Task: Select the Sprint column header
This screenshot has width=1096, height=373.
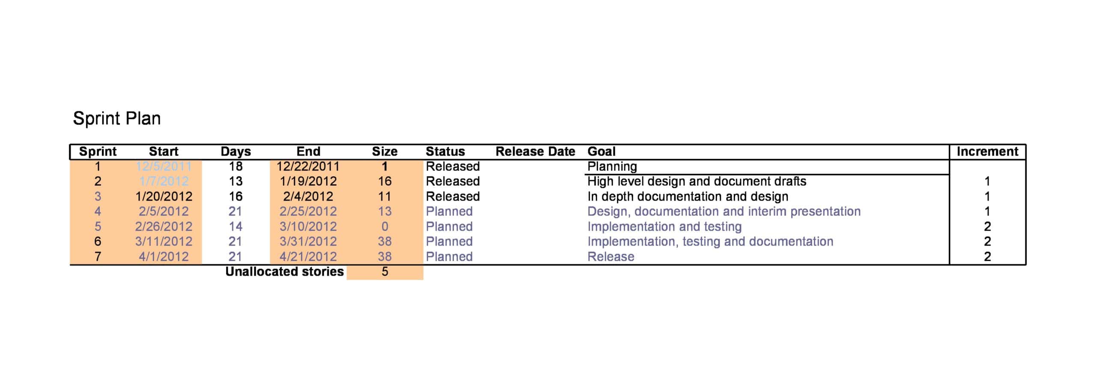Action: click(98, 151)
